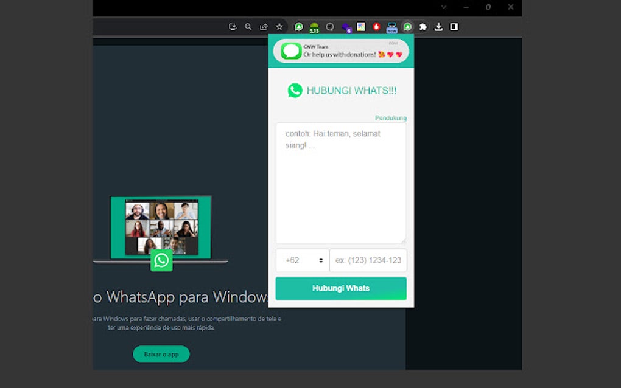Click the text area resize handle corner
Screen dimensions: 621x388
point(404,241)
